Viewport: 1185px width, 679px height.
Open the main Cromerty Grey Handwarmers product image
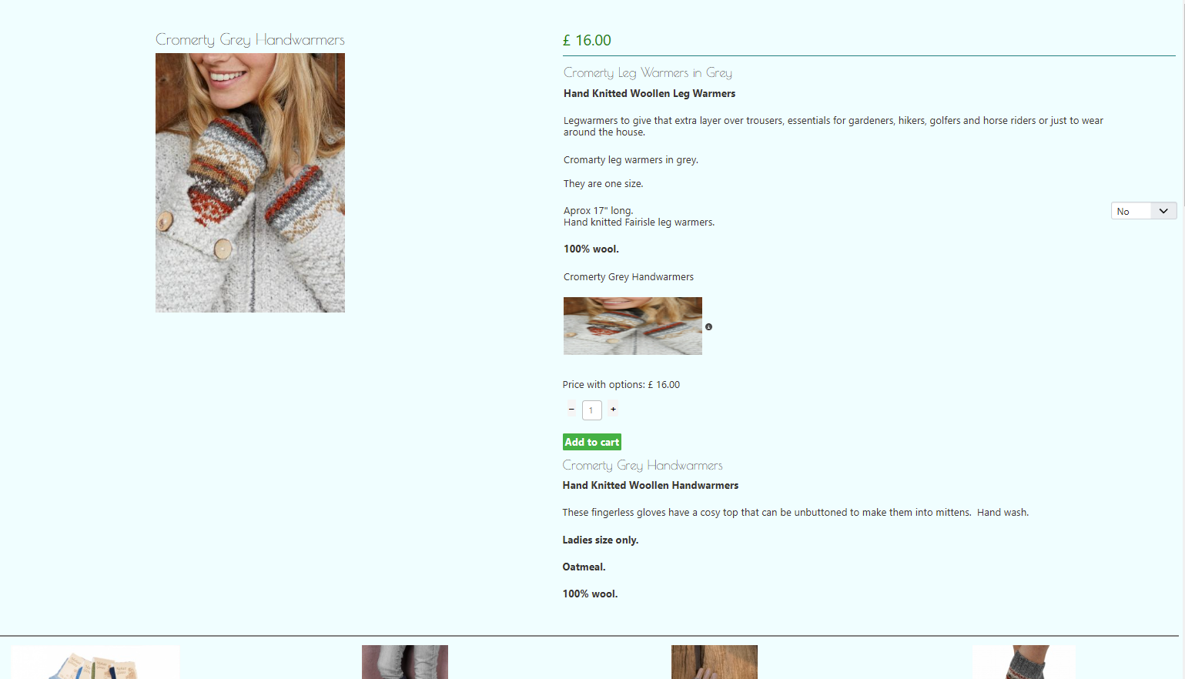[x=250, y=182]
